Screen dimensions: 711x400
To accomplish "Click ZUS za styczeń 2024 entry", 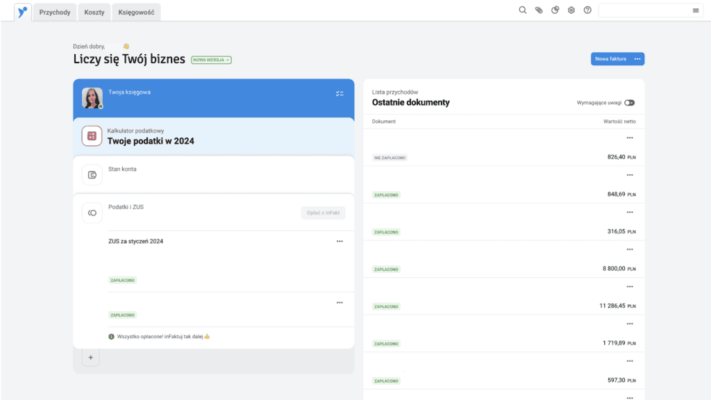I will pyautogui.click(x=135, y=241).
